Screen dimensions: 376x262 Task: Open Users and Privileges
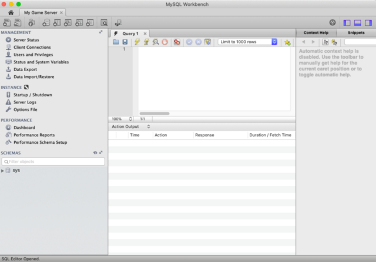click(33, 55)
